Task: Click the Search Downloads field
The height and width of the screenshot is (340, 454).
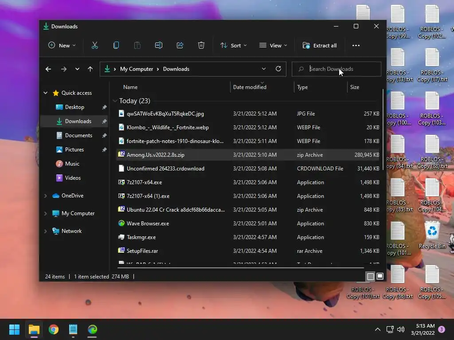Action: [337, 69]
